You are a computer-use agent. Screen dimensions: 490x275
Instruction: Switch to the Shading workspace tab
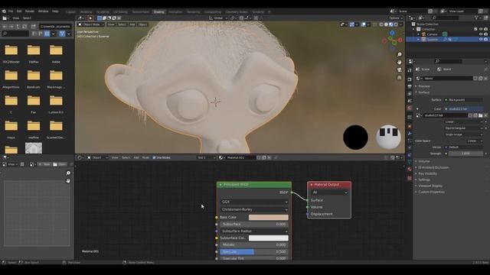[x=158, y=12]
